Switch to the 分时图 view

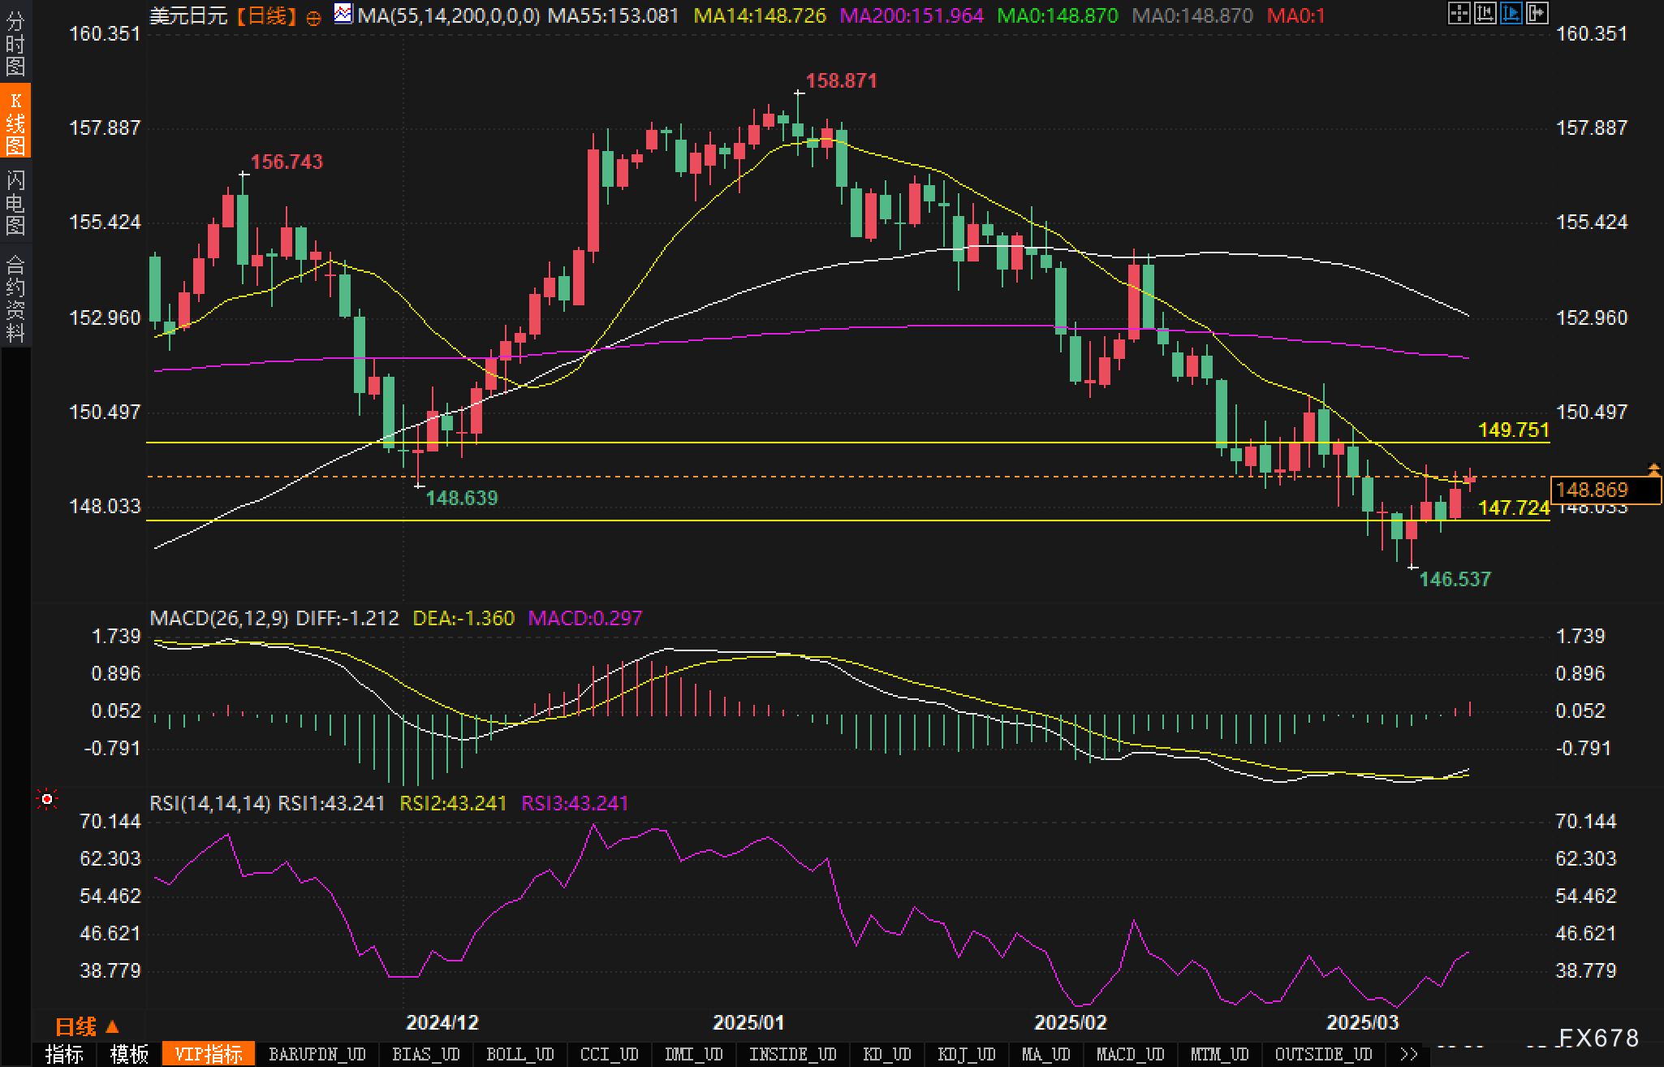15,45
